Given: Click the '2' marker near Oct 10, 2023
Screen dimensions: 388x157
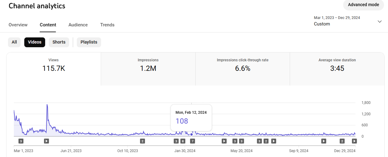Looking at the screenshot, I should pos(142,141).
